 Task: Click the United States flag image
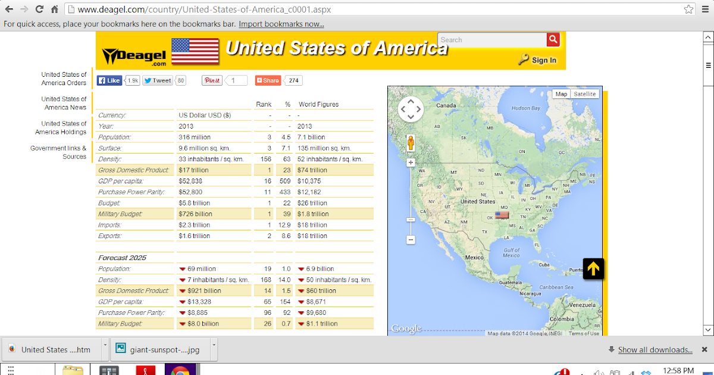point(195,51)
